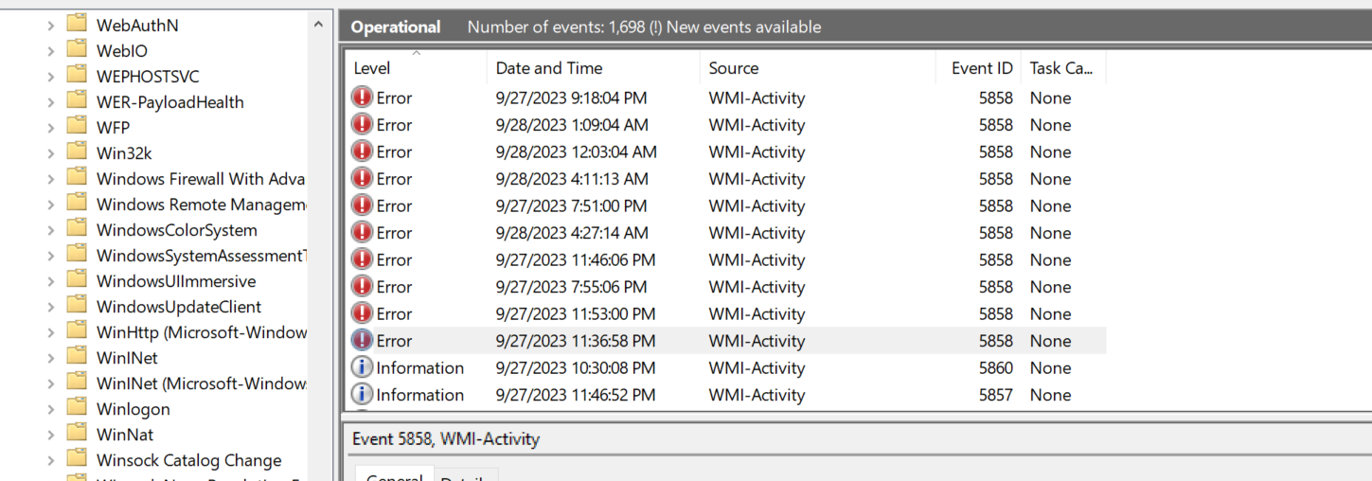
Task: Click error icon of 9/27/2023 11:36:58 PM event
Action: (x=362, y=340)
